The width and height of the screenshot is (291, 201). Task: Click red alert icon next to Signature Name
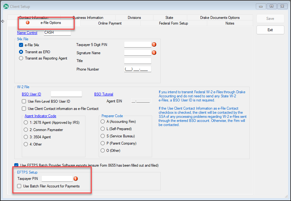click(x=154, y=53)
